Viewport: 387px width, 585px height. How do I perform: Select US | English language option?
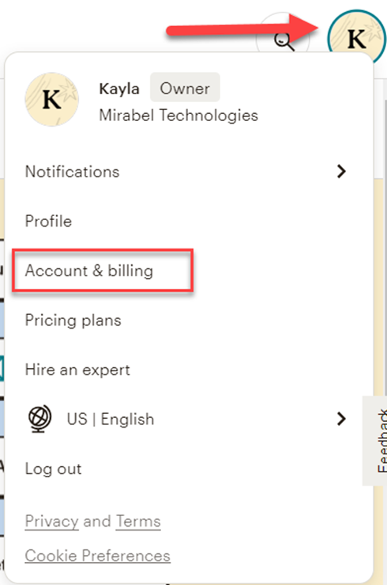pos(111,419)
